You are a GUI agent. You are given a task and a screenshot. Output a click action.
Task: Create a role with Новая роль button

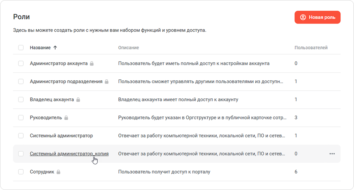317,17
